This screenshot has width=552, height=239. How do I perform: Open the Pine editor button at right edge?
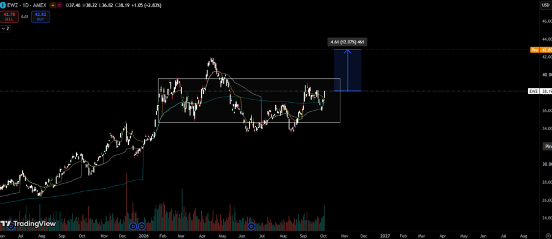(547, 146)
